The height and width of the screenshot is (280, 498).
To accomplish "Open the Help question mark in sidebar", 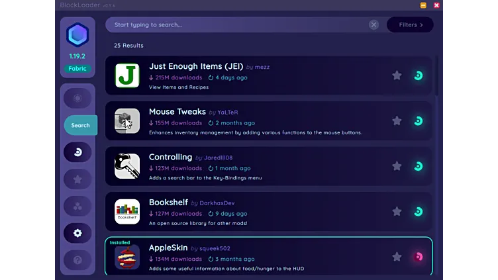I will pyautogui.click(x=77, y=260).
